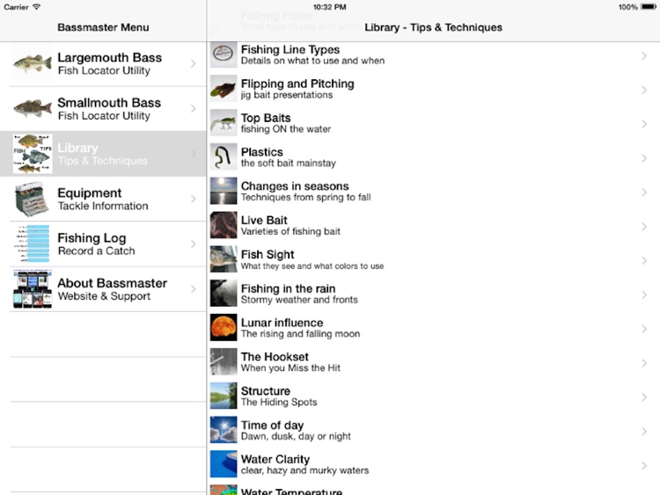Tap the Flipping and Pitching jig icon
This screenshot has height=495, width=660.
pos(224,89)
